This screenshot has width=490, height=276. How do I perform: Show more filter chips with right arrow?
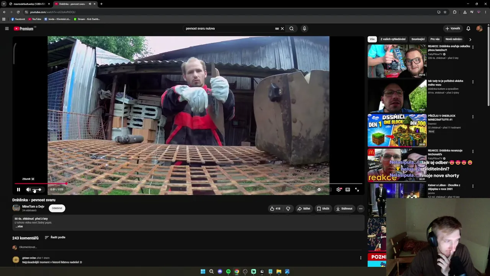point(470,39)
